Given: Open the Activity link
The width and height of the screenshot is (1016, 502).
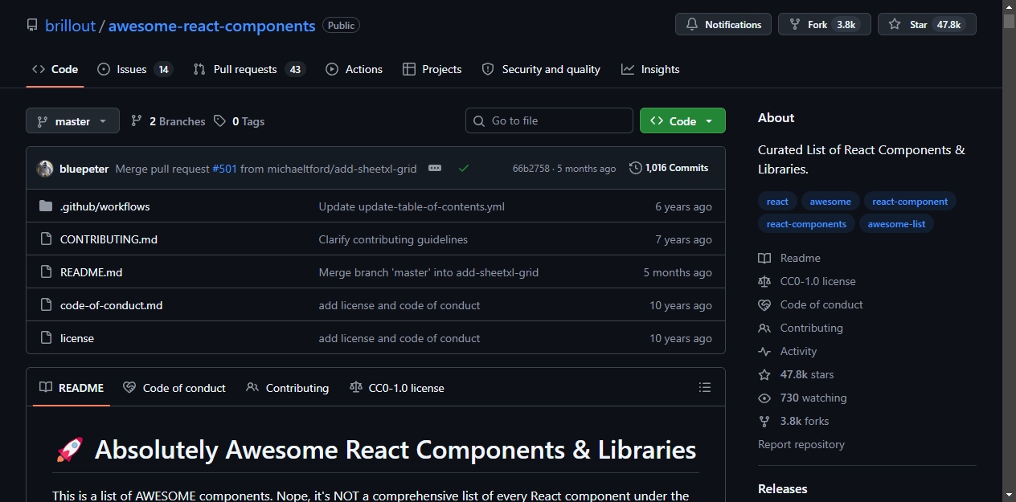Looking at the screenshot, I should (788, 351).
